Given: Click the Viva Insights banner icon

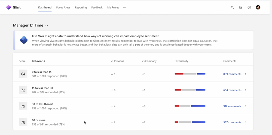Looking at the screenshot, I should [x=24, y=40].
